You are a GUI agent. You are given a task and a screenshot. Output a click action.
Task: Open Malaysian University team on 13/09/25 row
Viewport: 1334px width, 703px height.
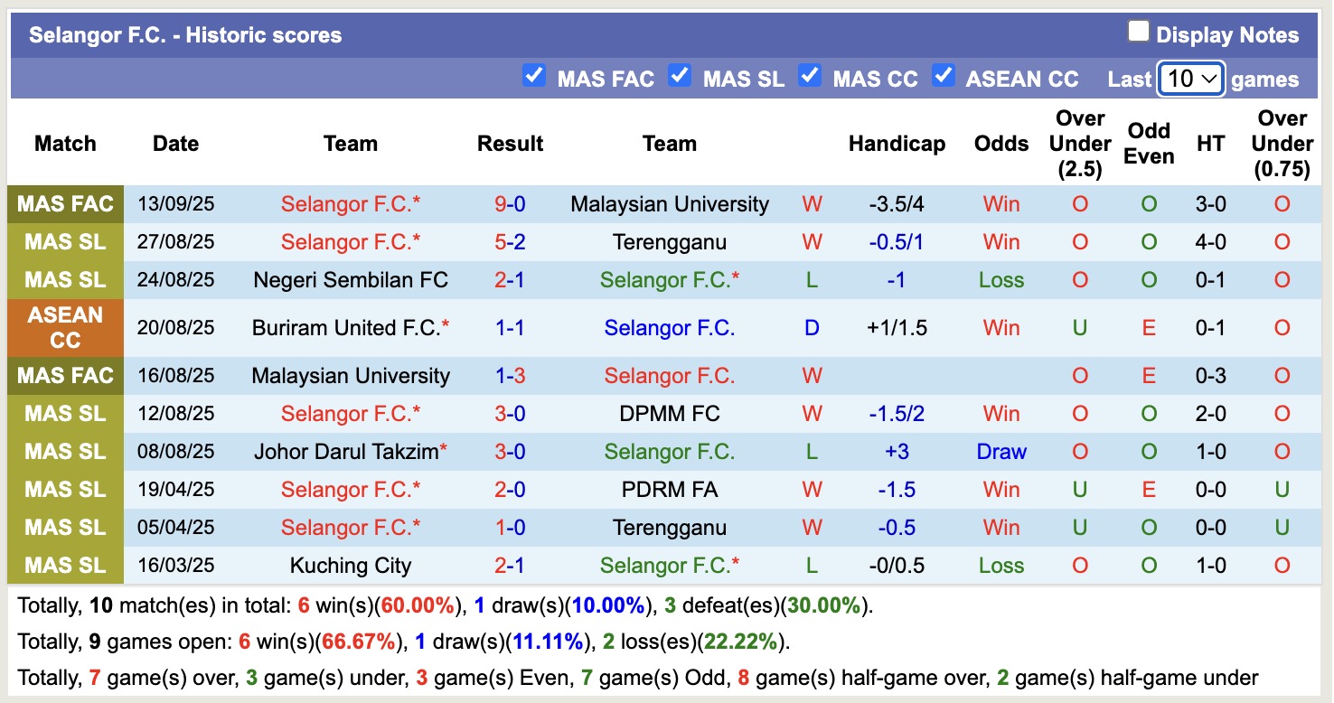point(669,204)
